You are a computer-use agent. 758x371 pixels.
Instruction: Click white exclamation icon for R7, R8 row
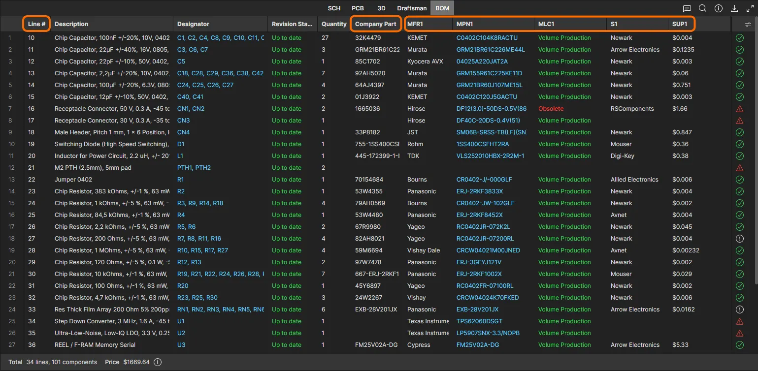tap(739, 239)
